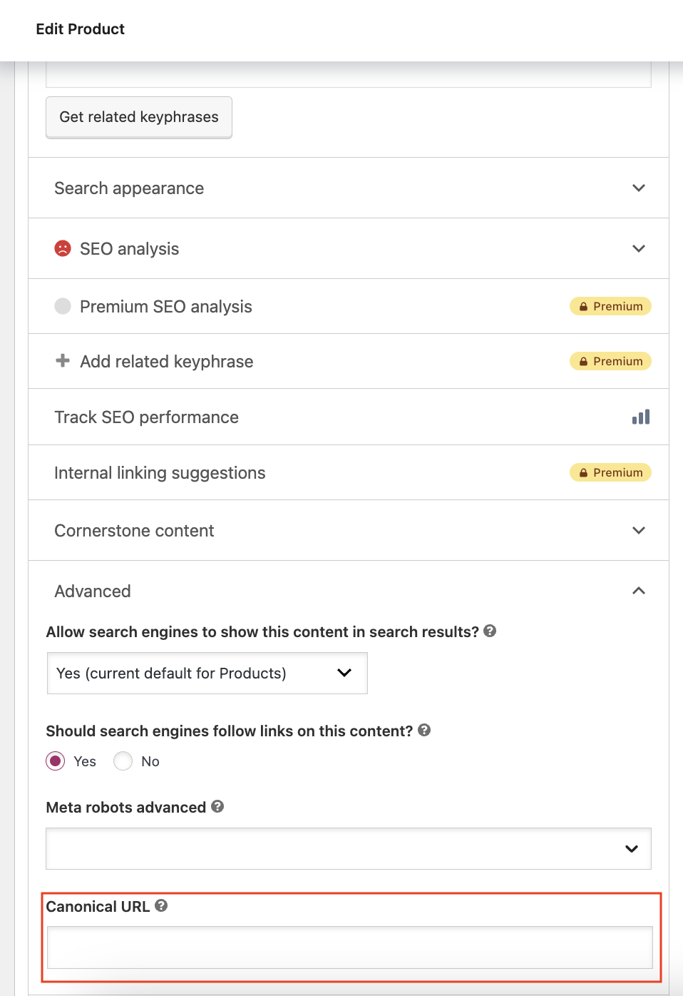This screenshot has height=996, width=683.
Task: Click the Track SEO performance bar chart icon
Action: (640, 417)
